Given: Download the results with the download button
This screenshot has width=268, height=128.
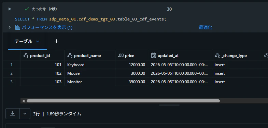Looking at the screenshot, I should point(13,113).
